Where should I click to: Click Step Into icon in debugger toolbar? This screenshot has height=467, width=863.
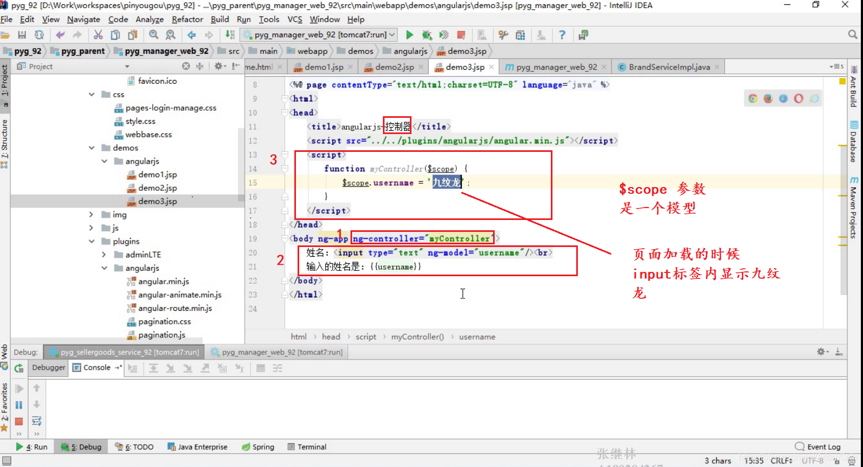pos(171,368)
